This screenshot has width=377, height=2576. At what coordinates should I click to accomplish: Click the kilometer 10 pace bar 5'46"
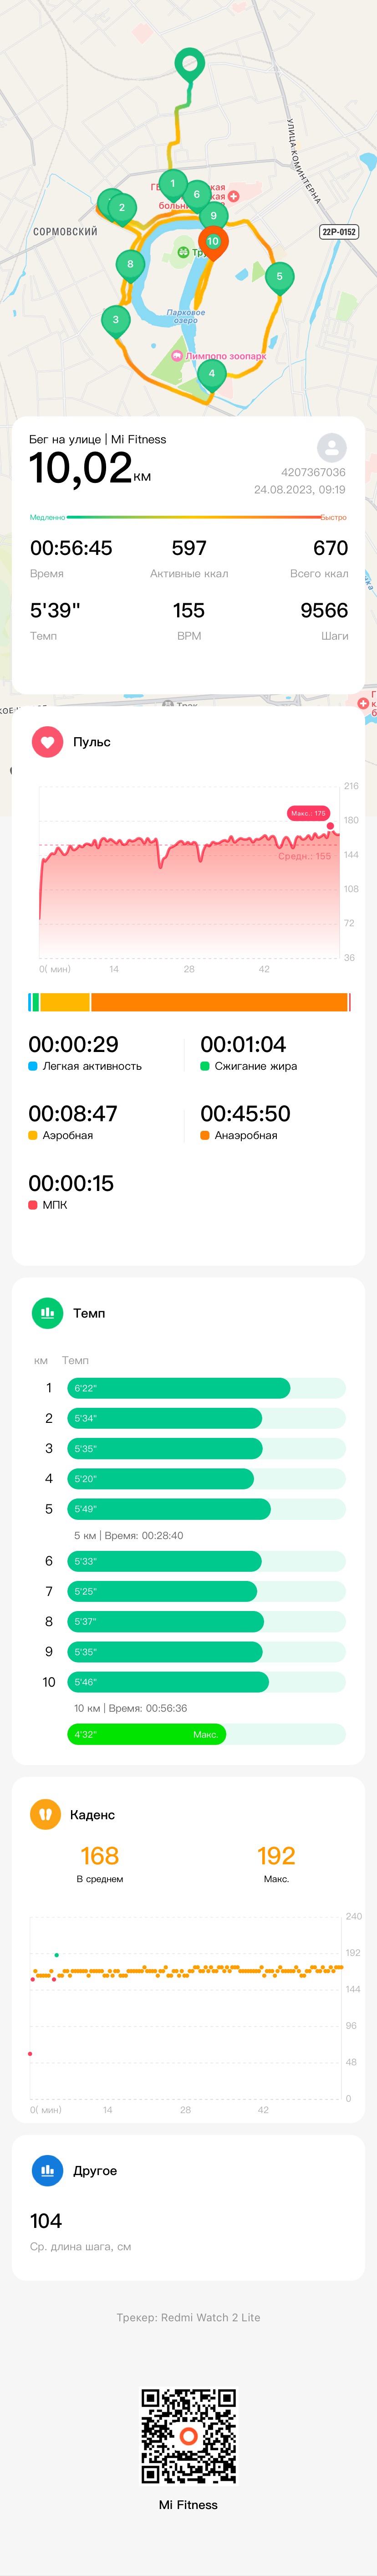click(x=167, y=1682)
